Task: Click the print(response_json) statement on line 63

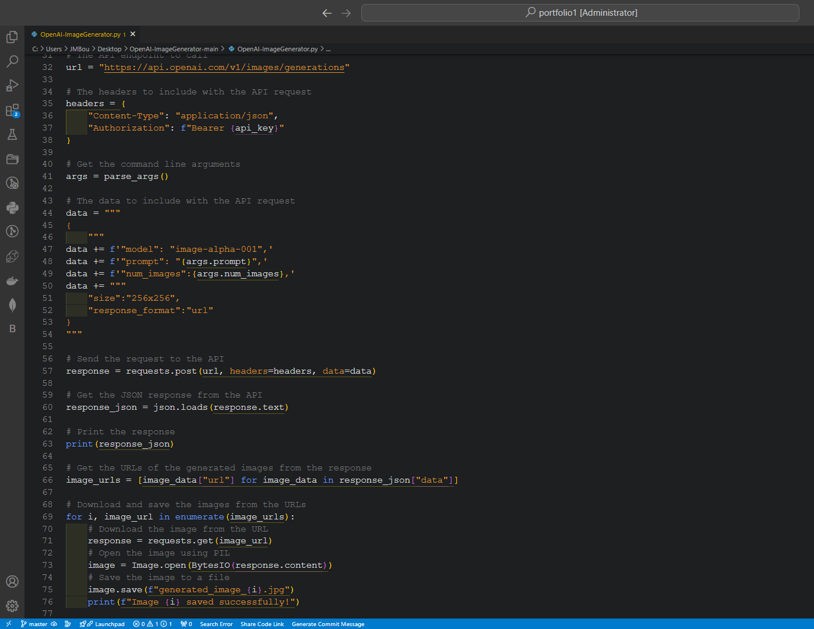Action: (119, 444)
